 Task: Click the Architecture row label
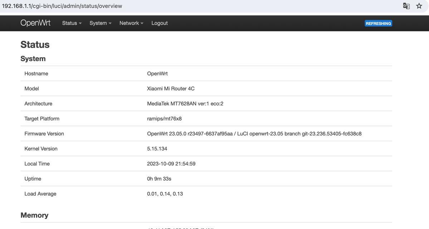[x=38, y=104]
